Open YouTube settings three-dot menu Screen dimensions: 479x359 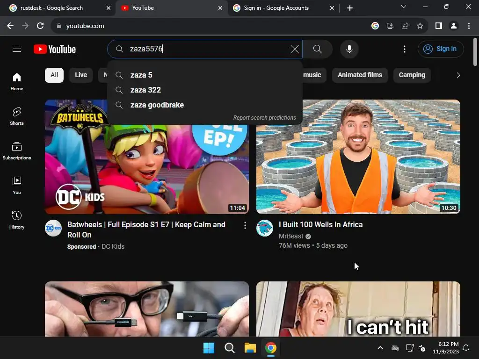click(405, 49)
